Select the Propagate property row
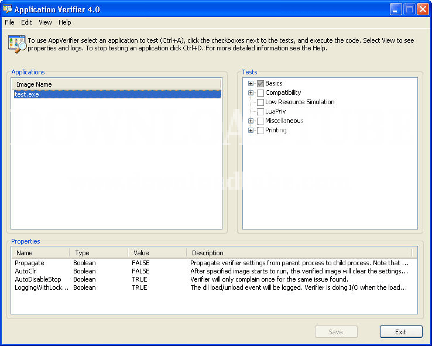 (214, 263)
